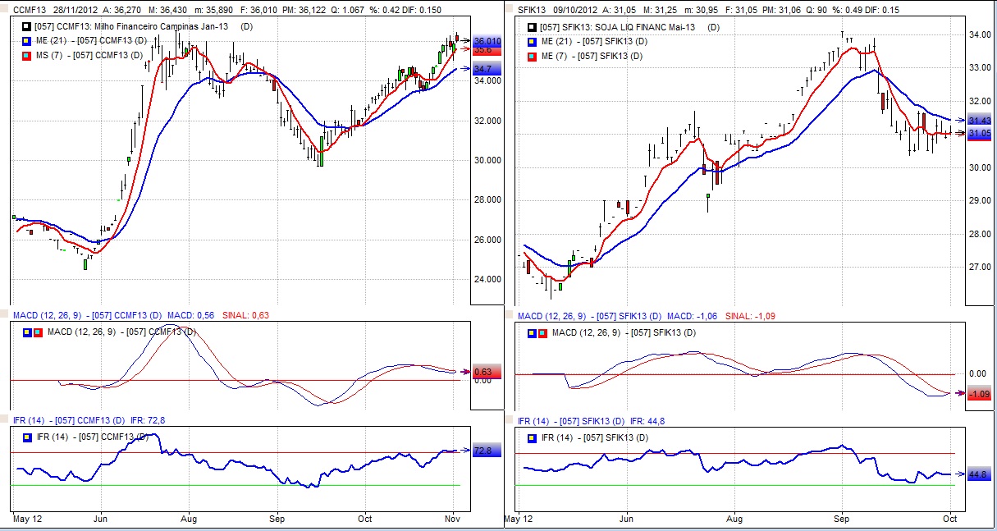The image size is (997, 531).
Task: Click the blue IFR (14) icon for SFIK13
Action: [533, 437]
